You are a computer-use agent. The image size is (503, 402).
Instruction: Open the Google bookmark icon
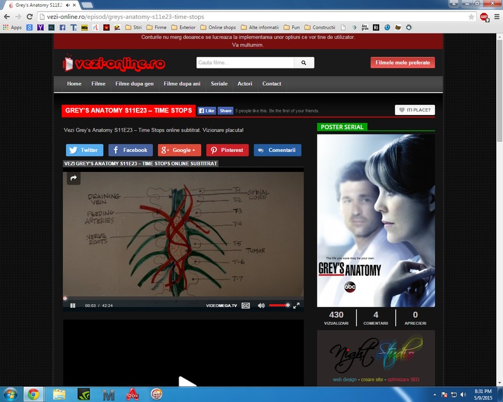[x=30, y=28]
